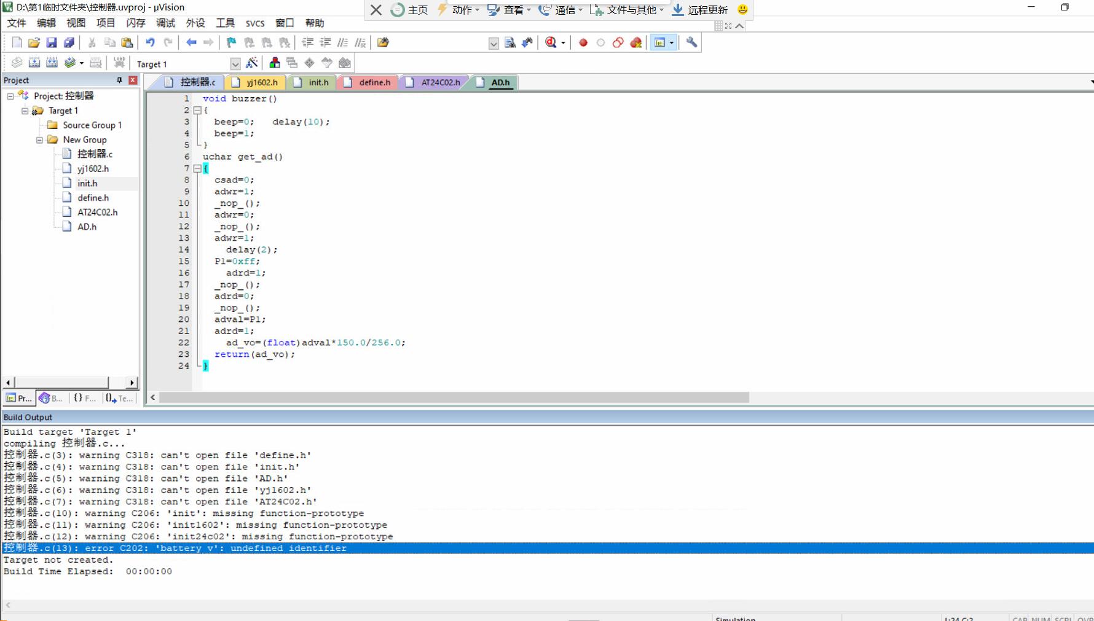Viewport: 1094px width, 621px height.
Task: Click 查看 in remote toolbar
Action: coord(510,10)
